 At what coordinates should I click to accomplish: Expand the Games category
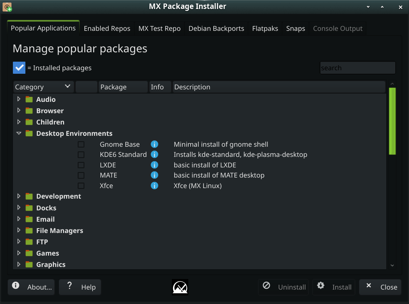[19, 253]
